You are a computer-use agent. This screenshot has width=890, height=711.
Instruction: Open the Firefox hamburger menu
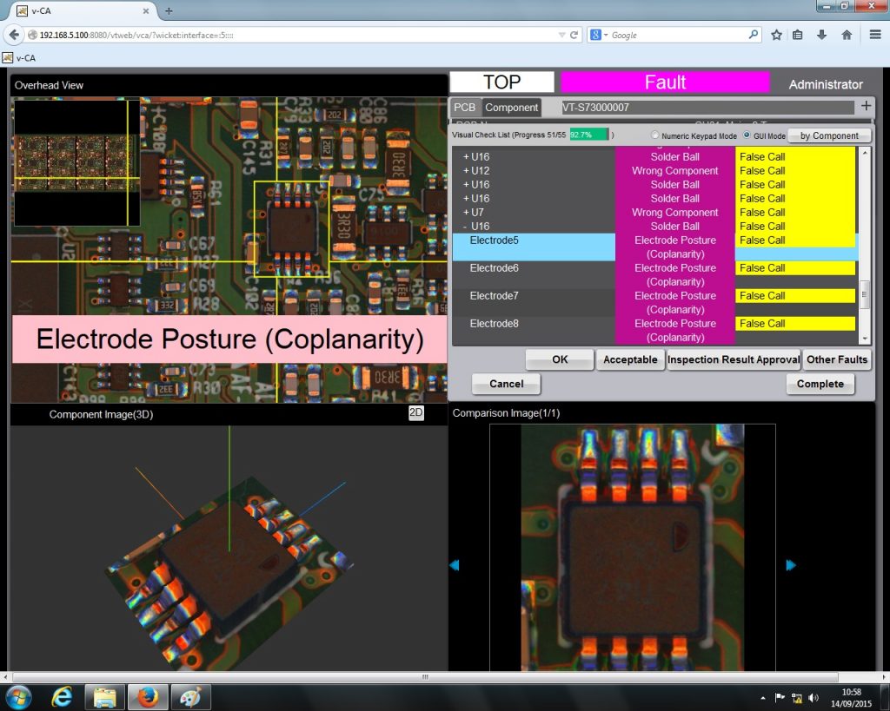coord(875,35)
